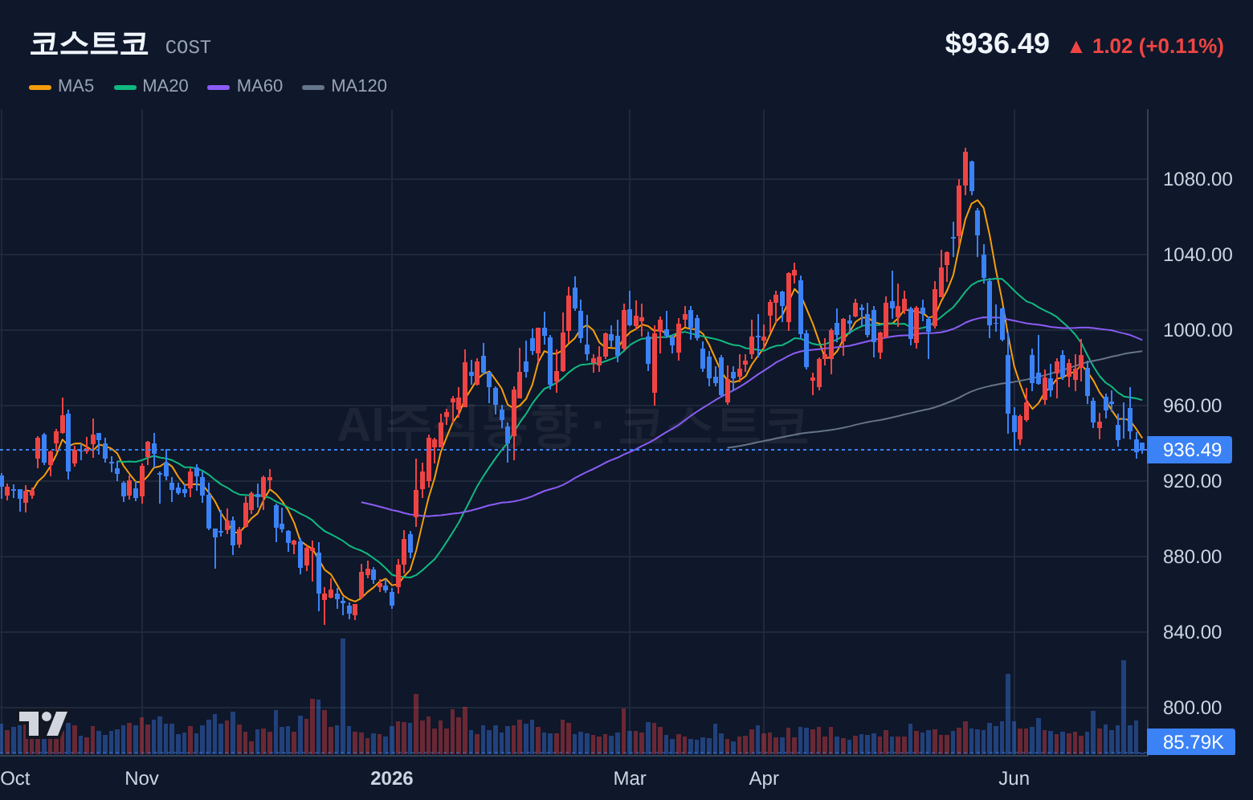
Task: Click the 1080.00 price axis label
Action: [x=1198, y=179]
